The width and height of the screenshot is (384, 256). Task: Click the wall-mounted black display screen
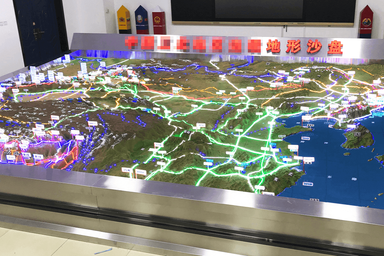(263, 11)
